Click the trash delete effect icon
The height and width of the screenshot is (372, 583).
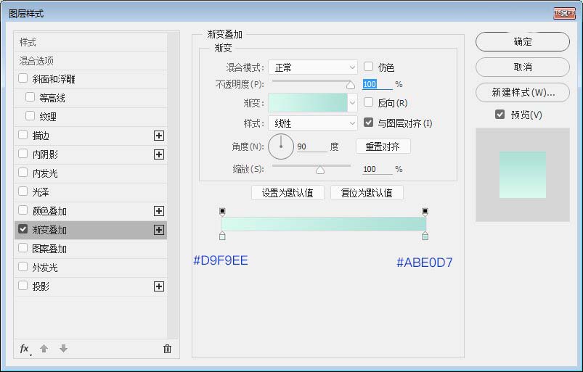click(167, 349)
